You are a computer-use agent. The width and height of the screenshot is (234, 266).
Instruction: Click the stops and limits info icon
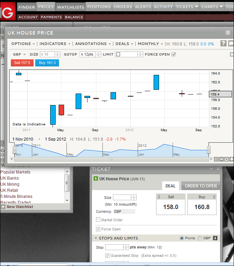point(215,238)
